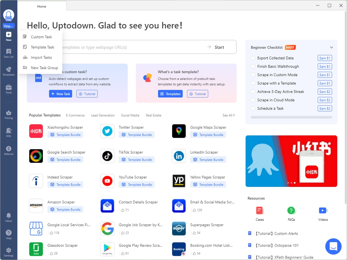Check Scrape in Custom Mode item
The image size is (347, 260).
[x=253, y=75]
